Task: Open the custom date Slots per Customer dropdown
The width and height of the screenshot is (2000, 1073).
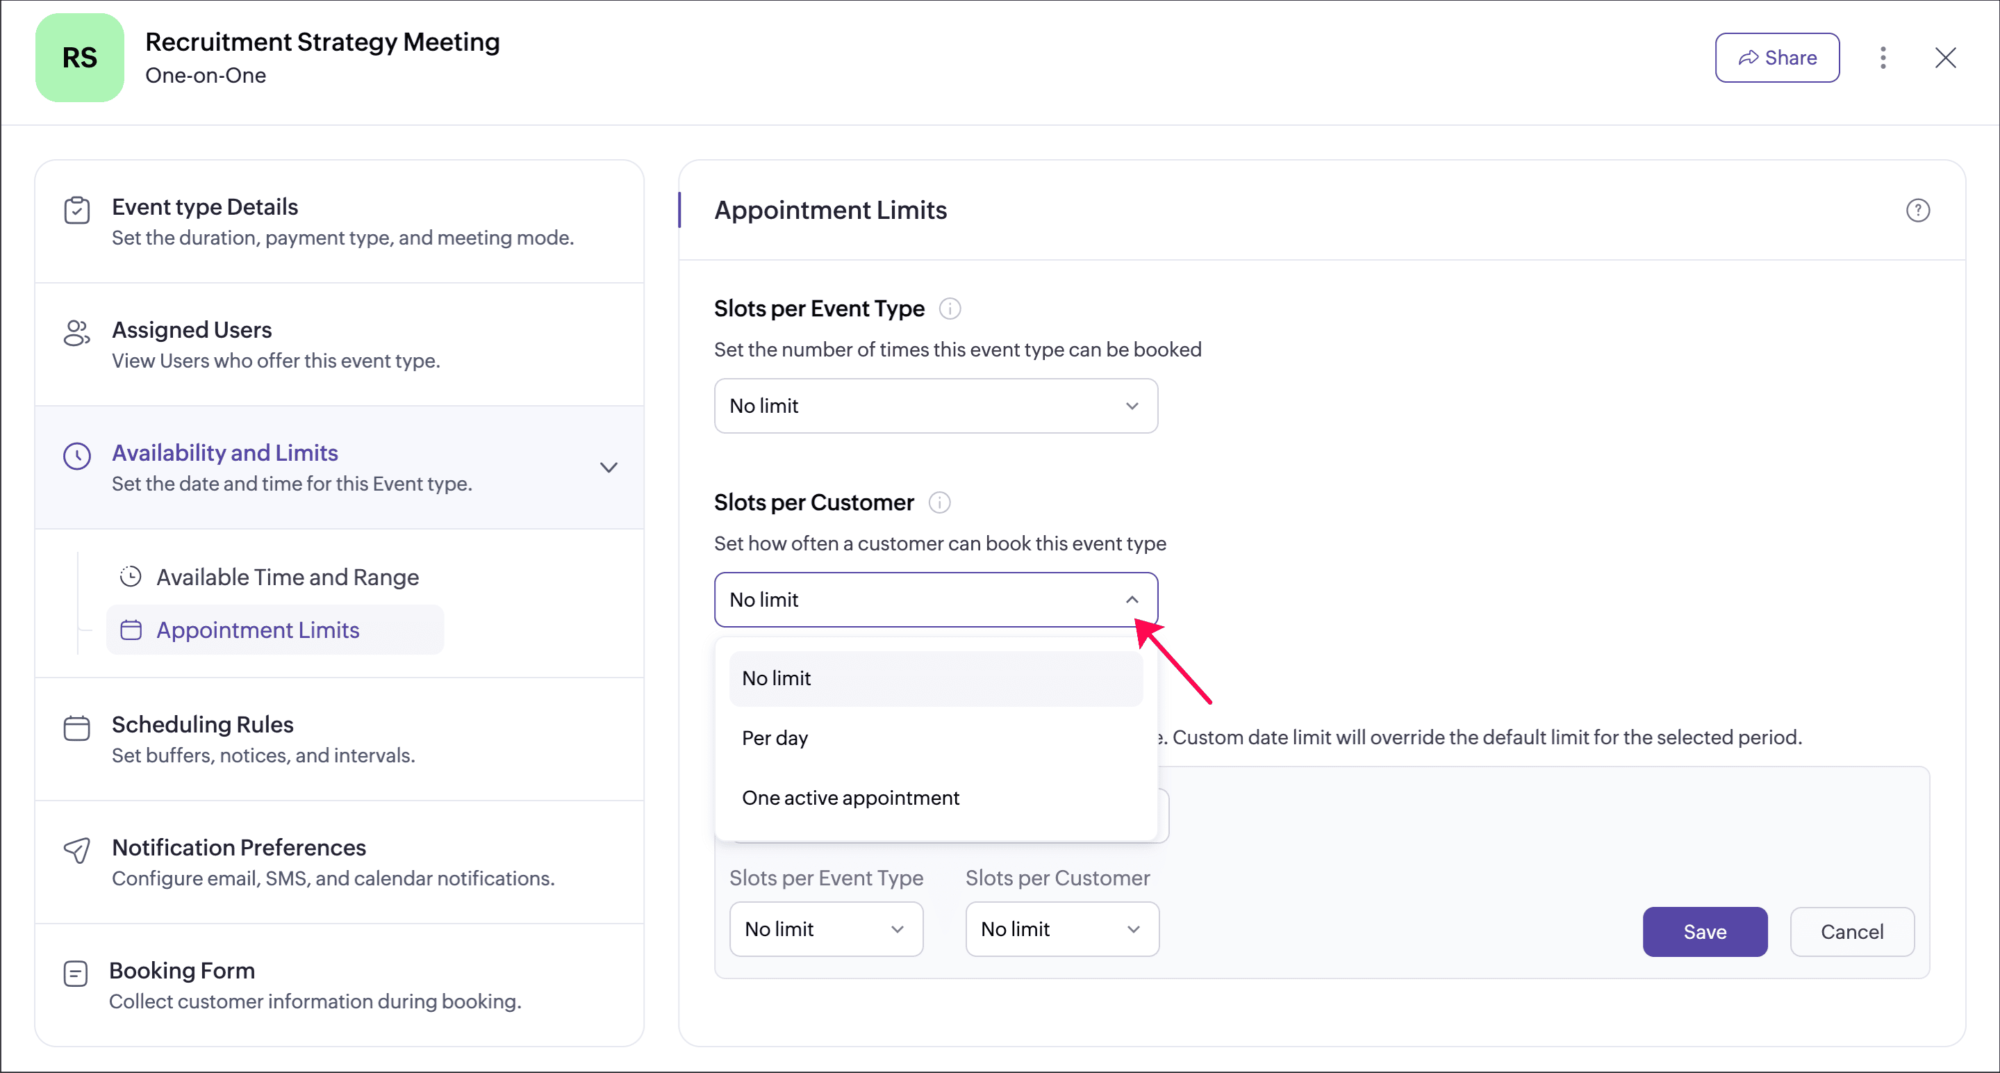Action: click(1061, 929)
